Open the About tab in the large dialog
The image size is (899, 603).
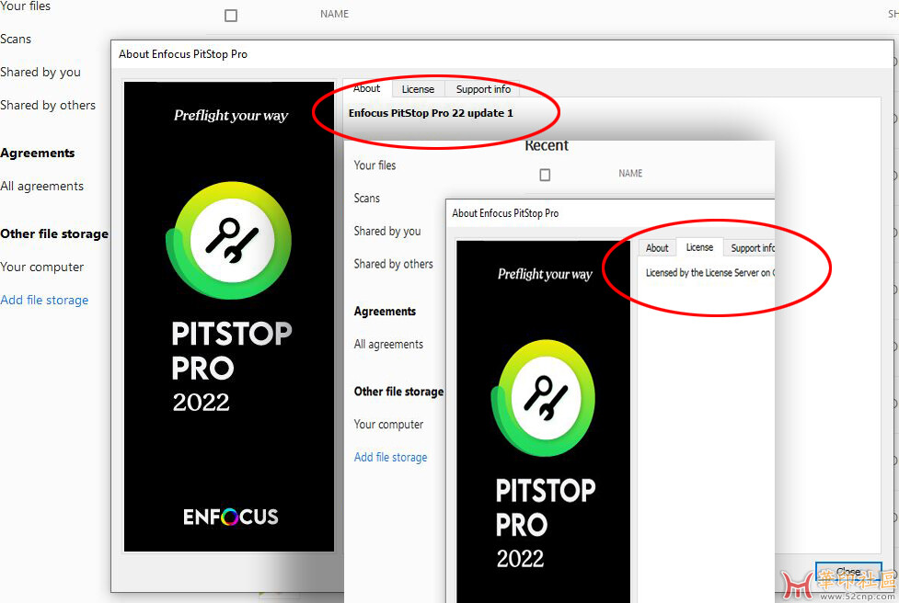(x=367, y=88)
